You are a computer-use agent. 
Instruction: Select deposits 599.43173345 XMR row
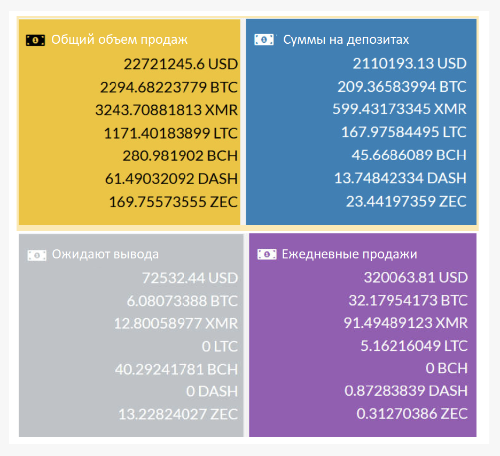click(x=399, y=109)
